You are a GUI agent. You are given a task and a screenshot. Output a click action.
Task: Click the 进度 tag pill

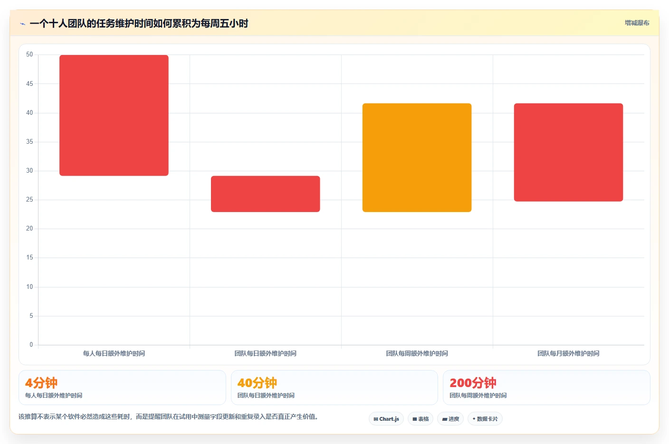[450, 419]
